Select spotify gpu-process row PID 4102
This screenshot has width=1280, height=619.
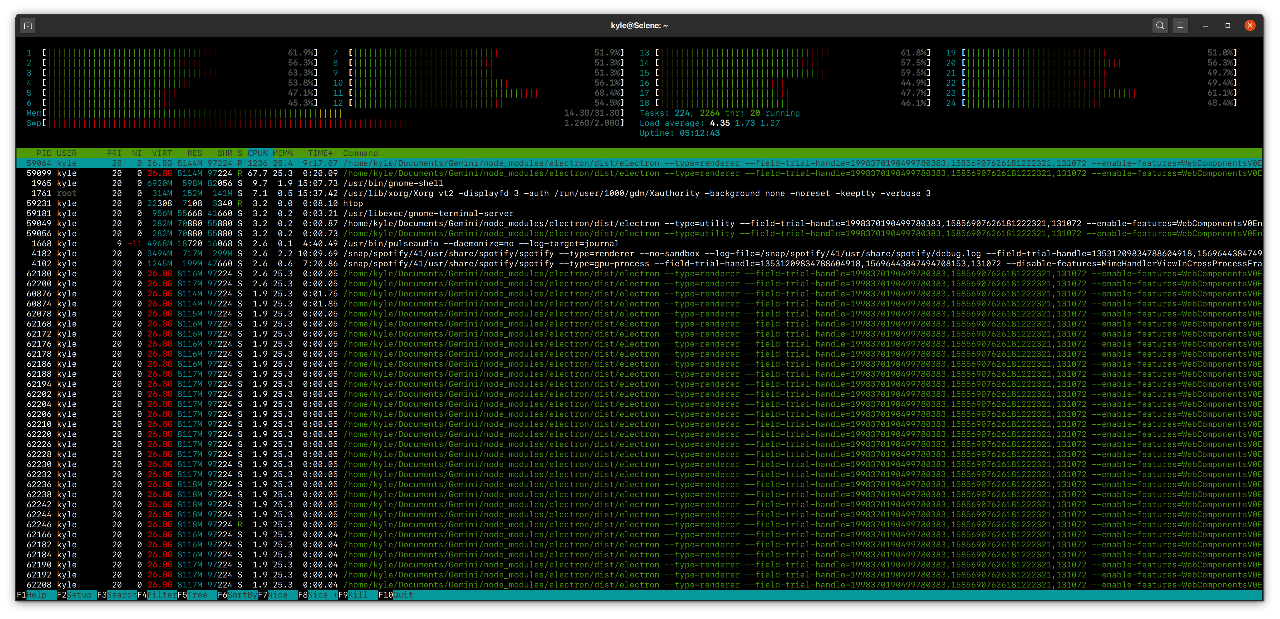(x=639, y=263)
